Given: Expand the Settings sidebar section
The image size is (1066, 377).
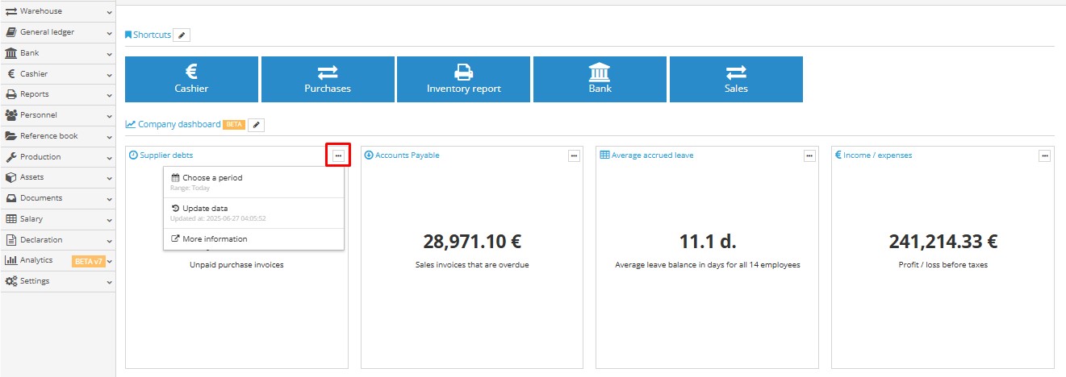Looking at the screenshot, I should [x=57, y=281].
